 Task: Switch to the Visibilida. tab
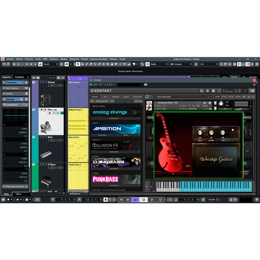coord(19,77)
